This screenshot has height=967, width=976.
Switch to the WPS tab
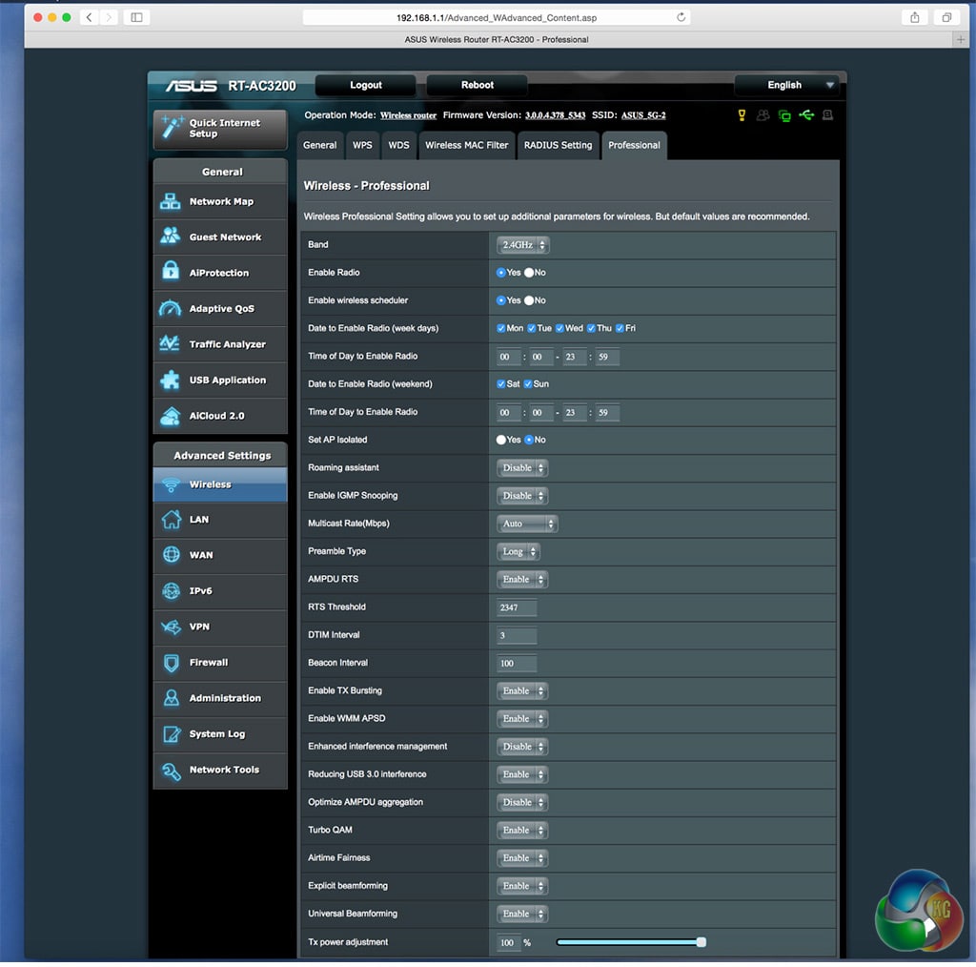pyautogui.click(x=362, y=146)
